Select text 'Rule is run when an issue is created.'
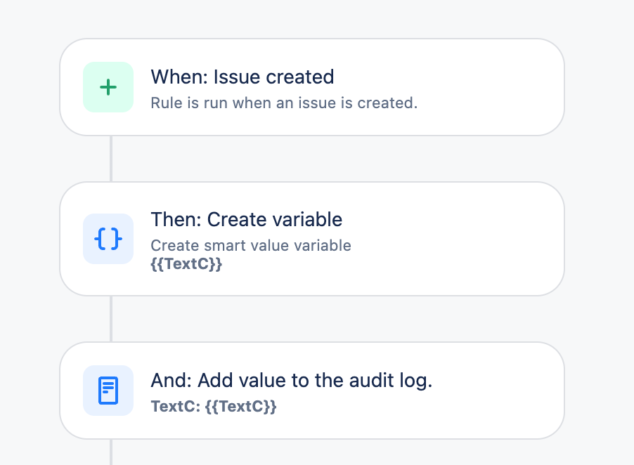 click(284, 103)
